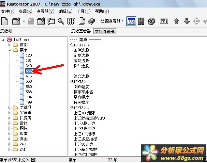Image resolution: width=207 pixels, height=163 pixels.
Task: Select menu resource 799
Action: 29,102
